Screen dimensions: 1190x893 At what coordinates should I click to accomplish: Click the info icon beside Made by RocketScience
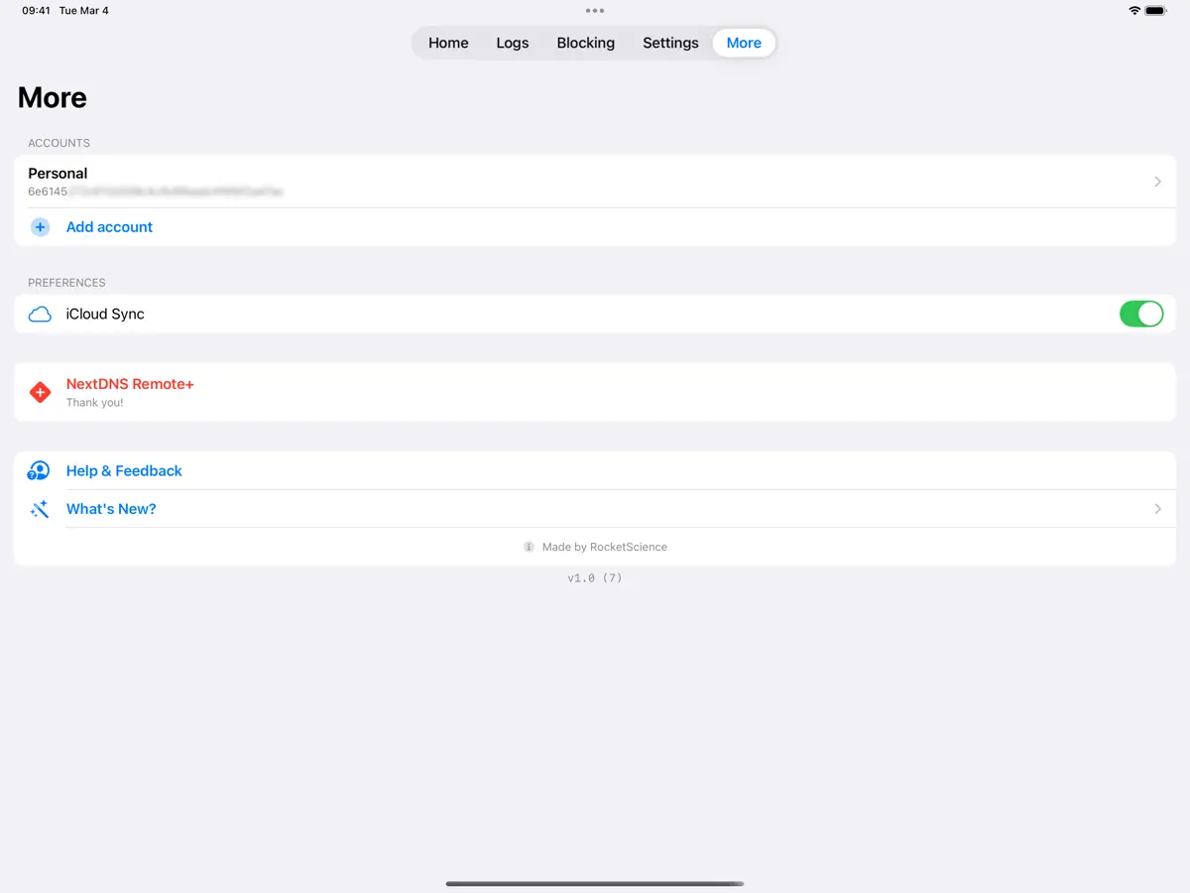[530, 547]
